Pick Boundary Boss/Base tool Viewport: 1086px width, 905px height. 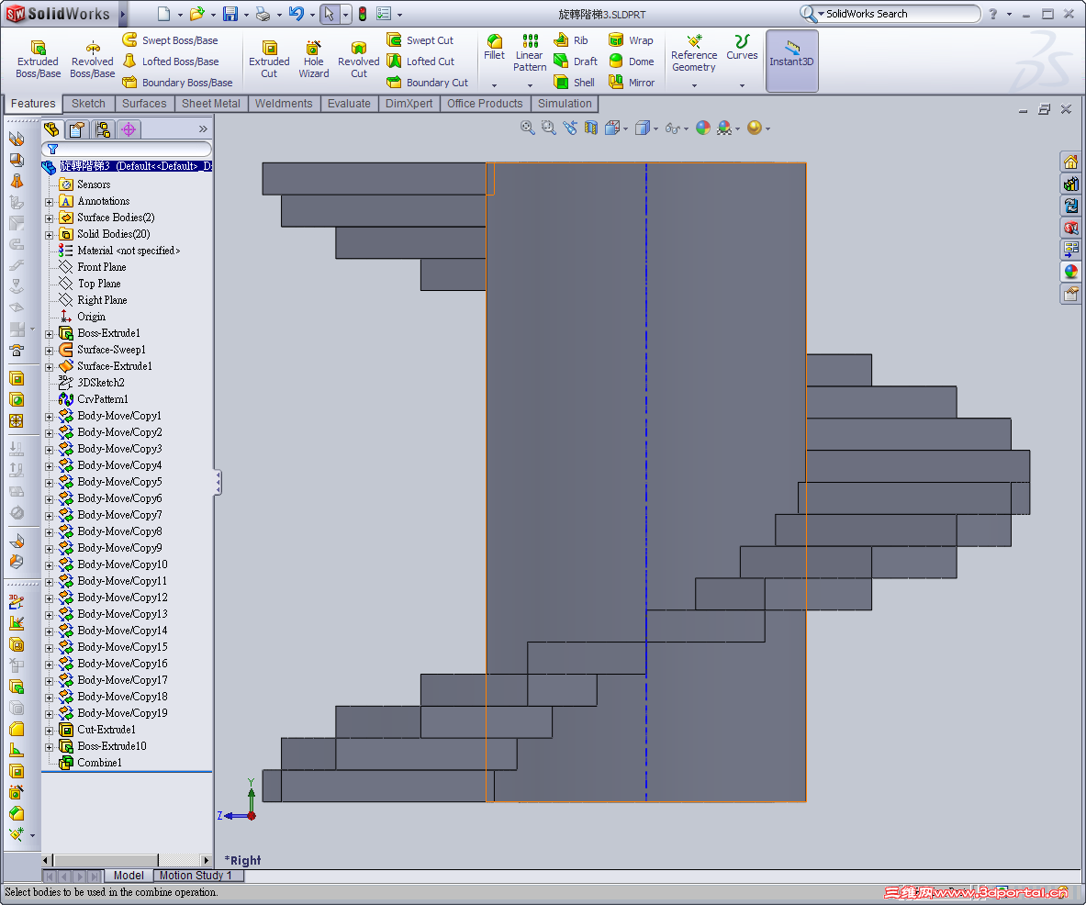tap(178, 83)
